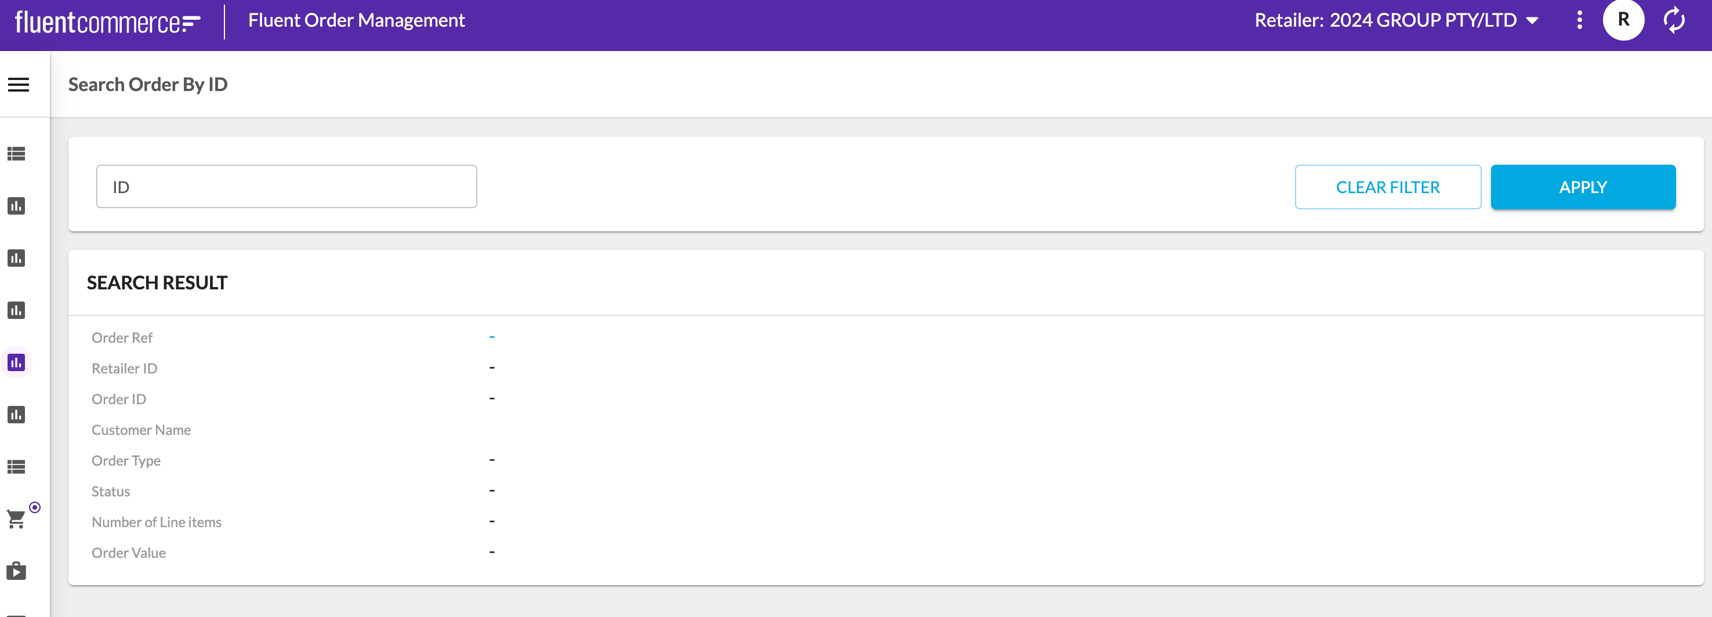This screenshot has width=1712, height=617.
Task: Click the Order Ref dash link in results
Action: pyautogui.click(x=492, y=337)
